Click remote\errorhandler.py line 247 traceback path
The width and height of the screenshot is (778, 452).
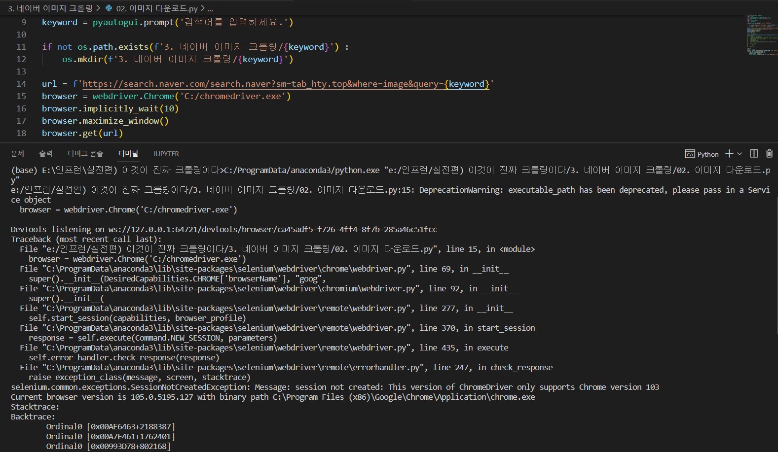click(286, 367)
